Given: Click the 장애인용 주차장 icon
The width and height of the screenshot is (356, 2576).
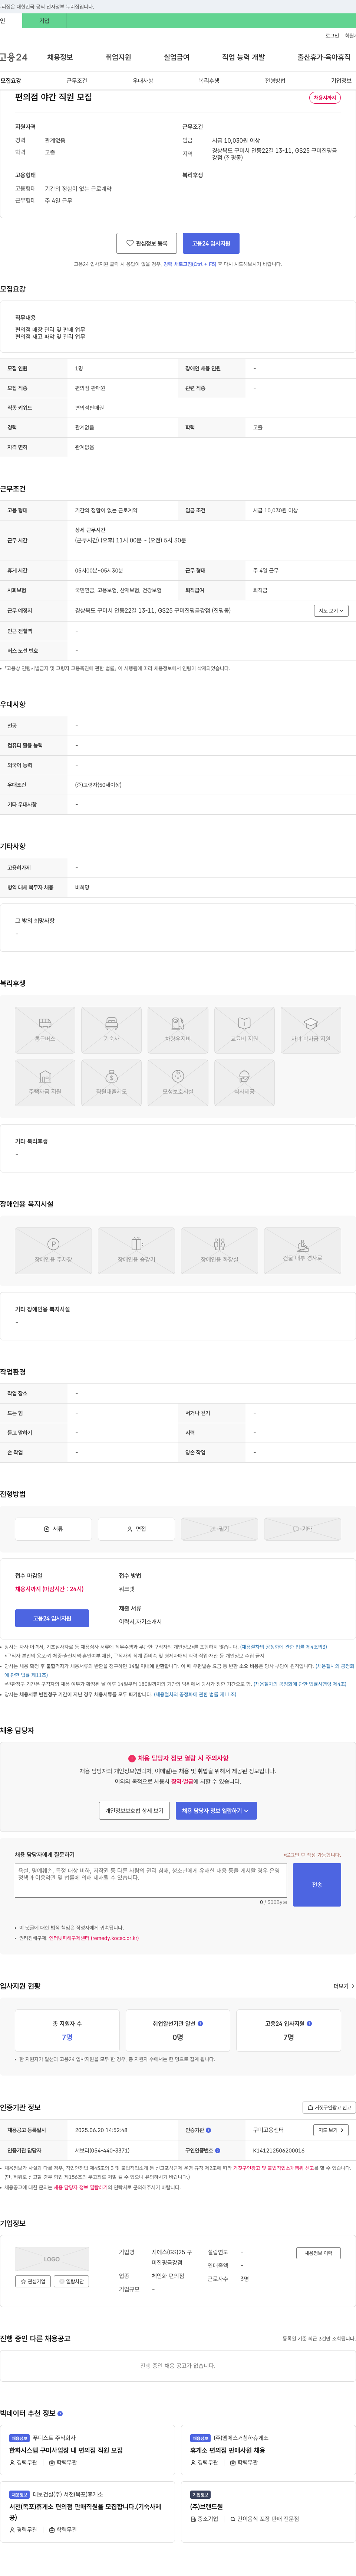Looking at the screenshot, I should (x=53, y=1250).
